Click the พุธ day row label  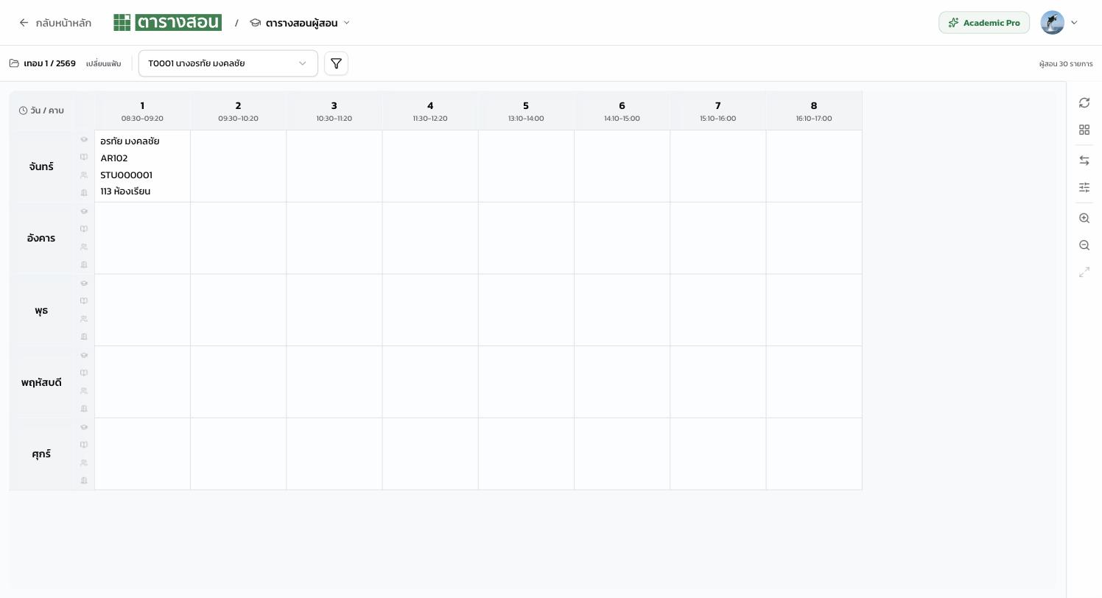(x=41, y=310)
